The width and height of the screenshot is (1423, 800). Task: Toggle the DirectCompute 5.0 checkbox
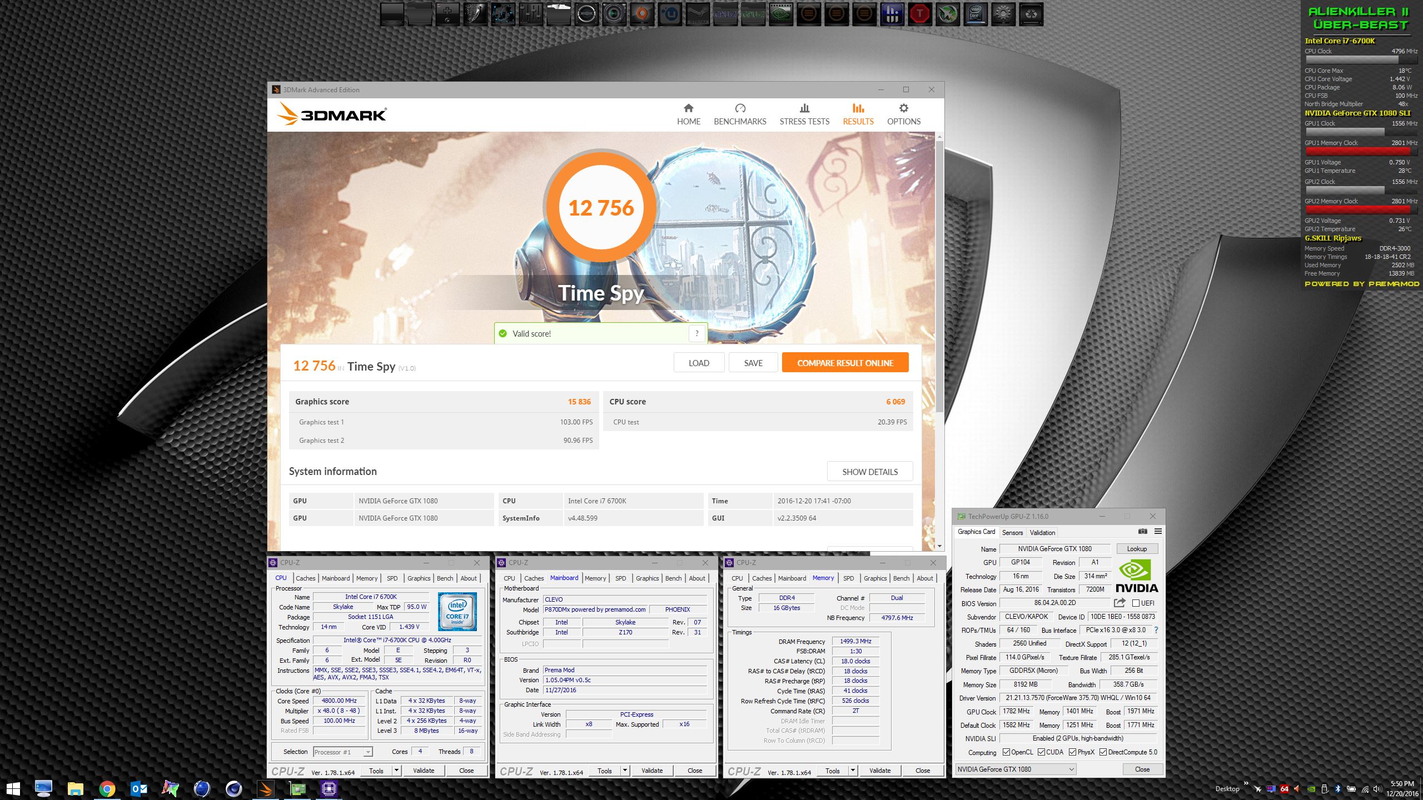coord(1103,752)
